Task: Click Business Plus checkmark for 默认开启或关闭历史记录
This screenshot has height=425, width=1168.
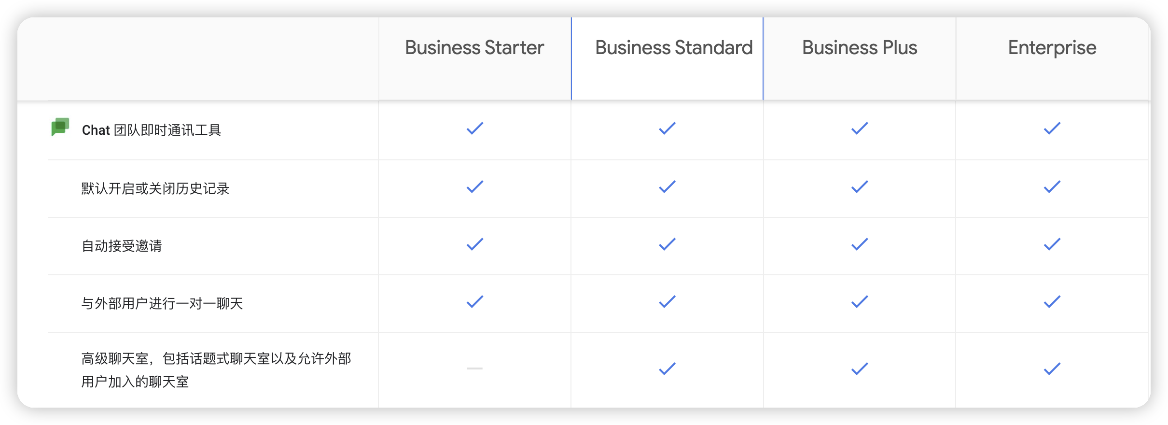Action: 860,187
